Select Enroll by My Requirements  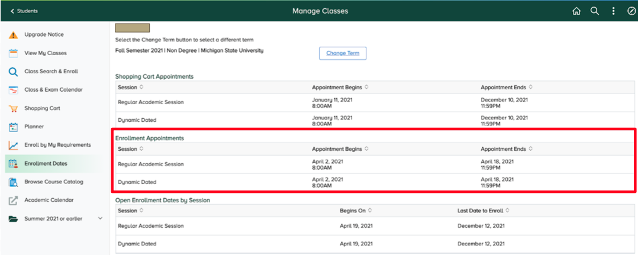[57, 145]
